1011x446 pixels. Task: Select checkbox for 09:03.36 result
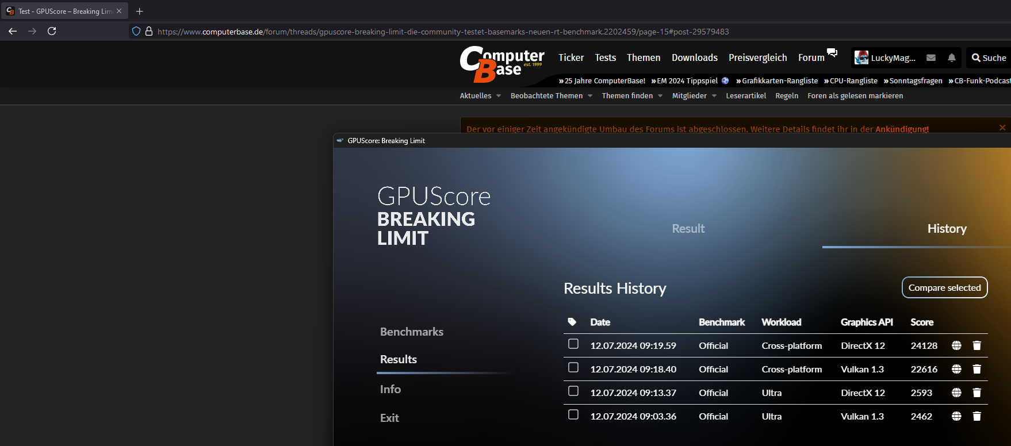point(573,414)
